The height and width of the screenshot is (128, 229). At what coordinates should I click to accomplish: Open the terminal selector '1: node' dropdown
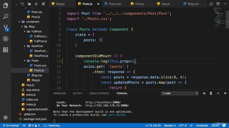(x=180, y=93)
